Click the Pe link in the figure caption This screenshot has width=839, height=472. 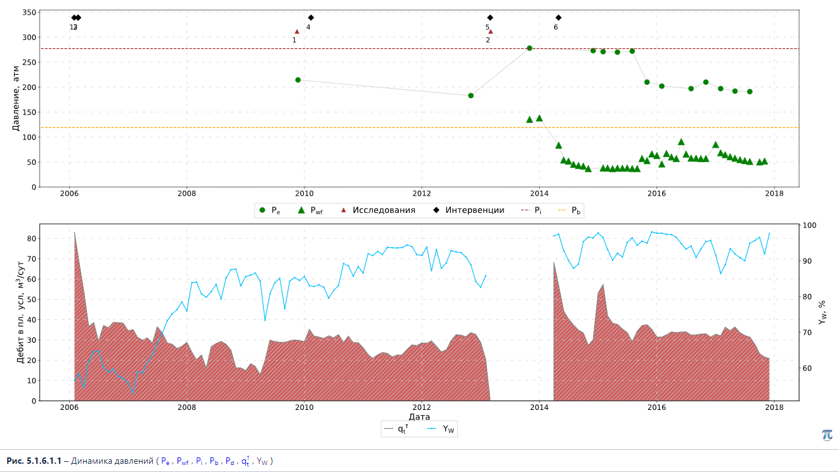pos(166,461)
